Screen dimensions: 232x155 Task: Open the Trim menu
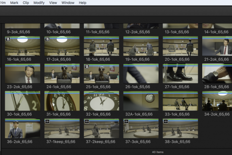coord(3,3)
